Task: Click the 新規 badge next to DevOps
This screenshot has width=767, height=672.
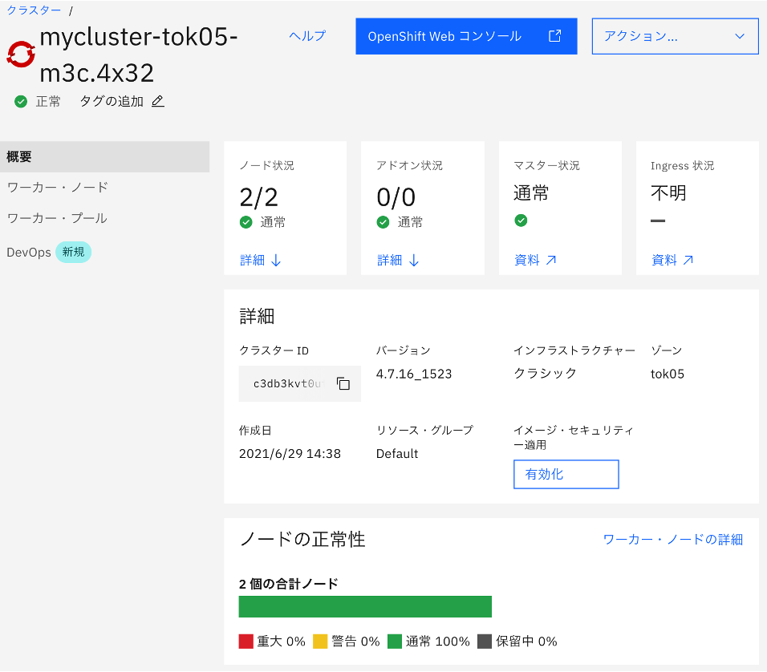Action: click(x=73, y=252)
